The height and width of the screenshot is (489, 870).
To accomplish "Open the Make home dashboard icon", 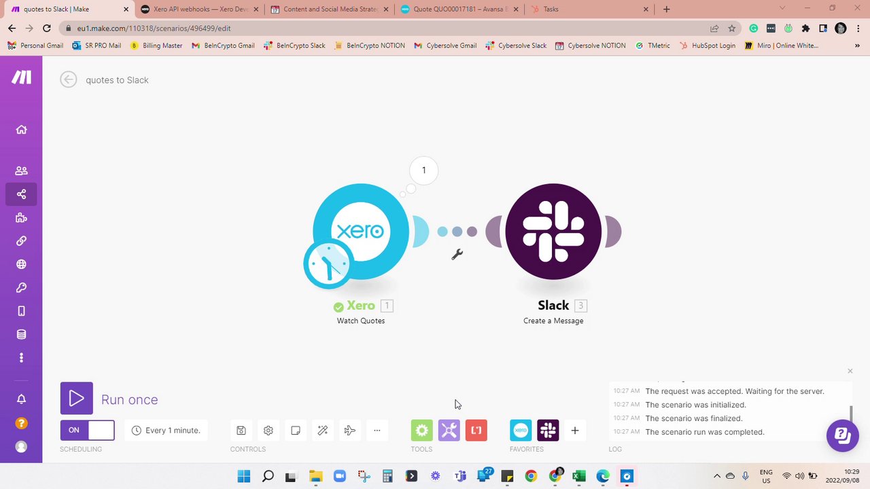I will click(x=21, y=130).
